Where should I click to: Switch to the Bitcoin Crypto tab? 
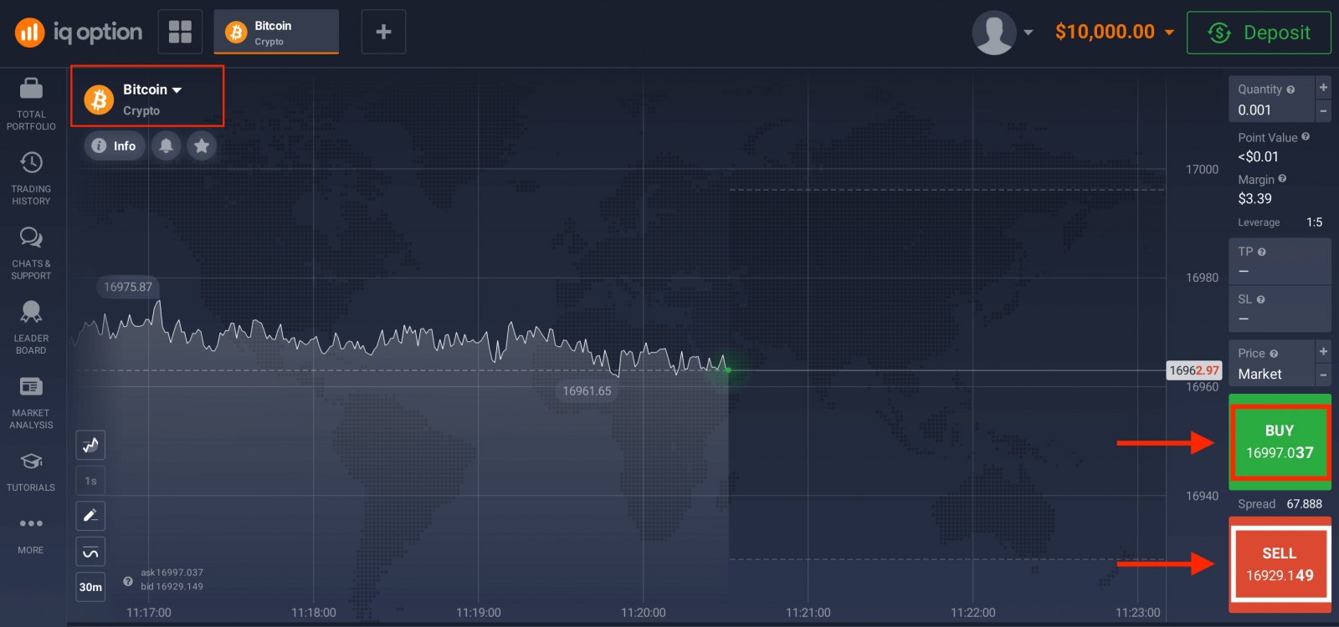276,32
